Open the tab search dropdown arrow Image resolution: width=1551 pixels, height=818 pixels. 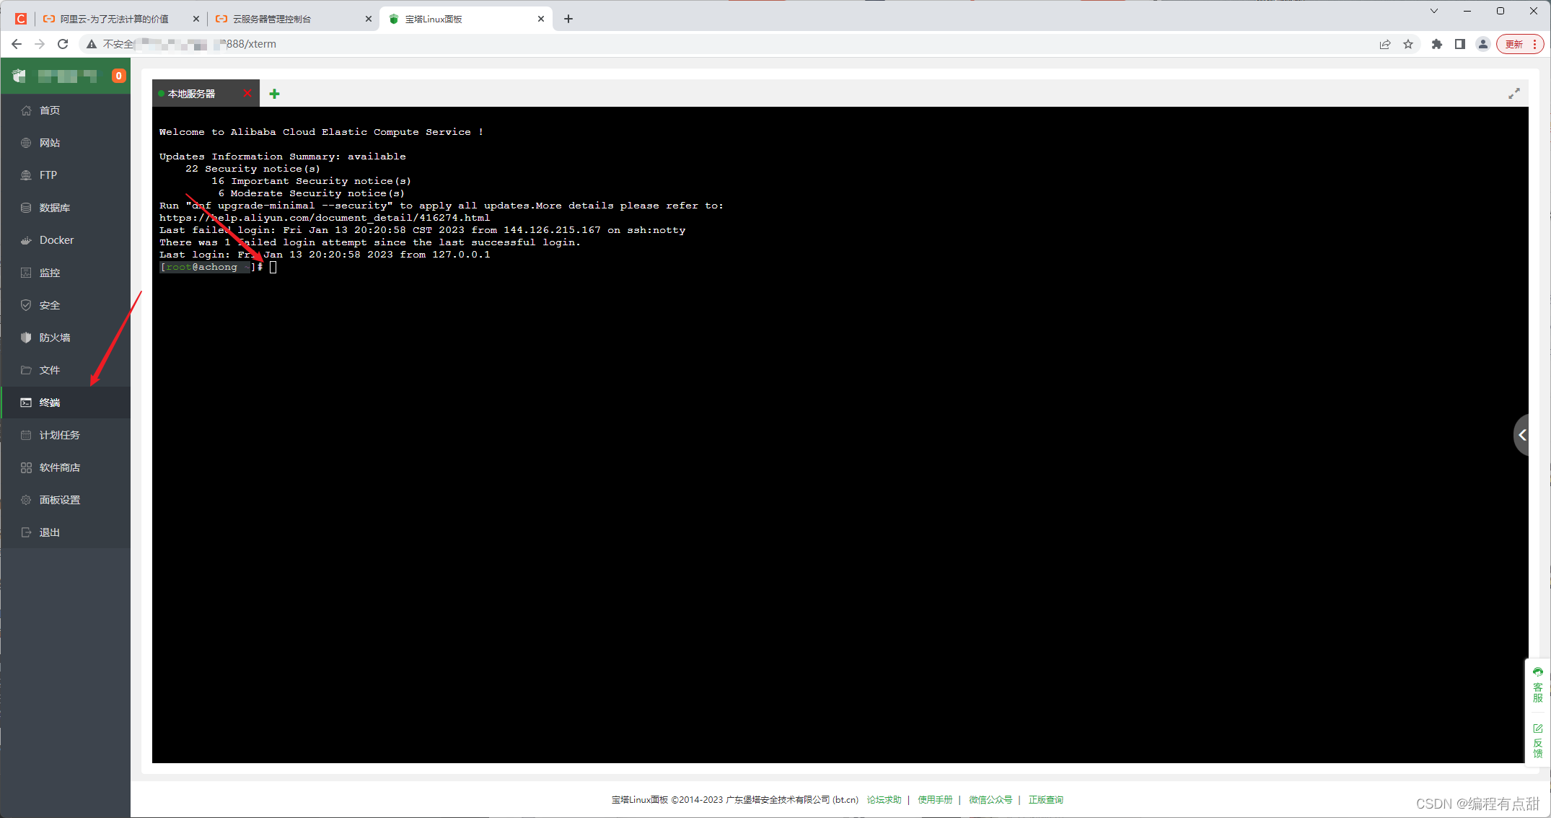[1434, 11]
